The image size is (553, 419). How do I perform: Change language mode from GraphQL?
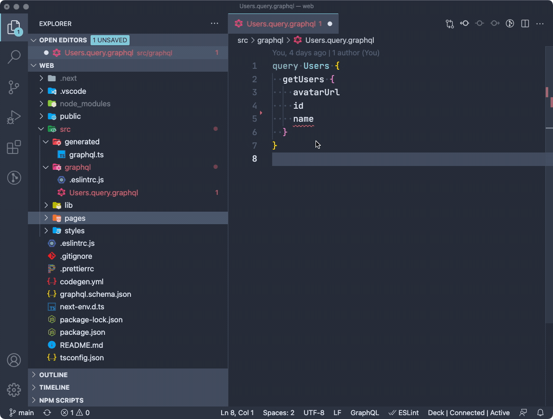click(365, 413)
